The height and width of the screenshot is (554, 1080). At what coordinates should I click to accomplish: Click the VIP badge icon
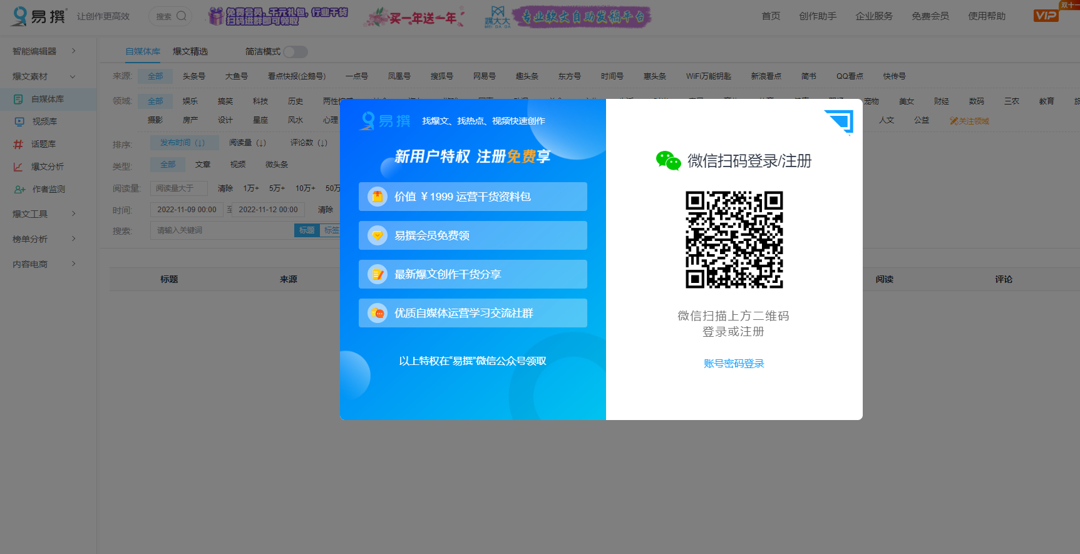coord(1046,16)
